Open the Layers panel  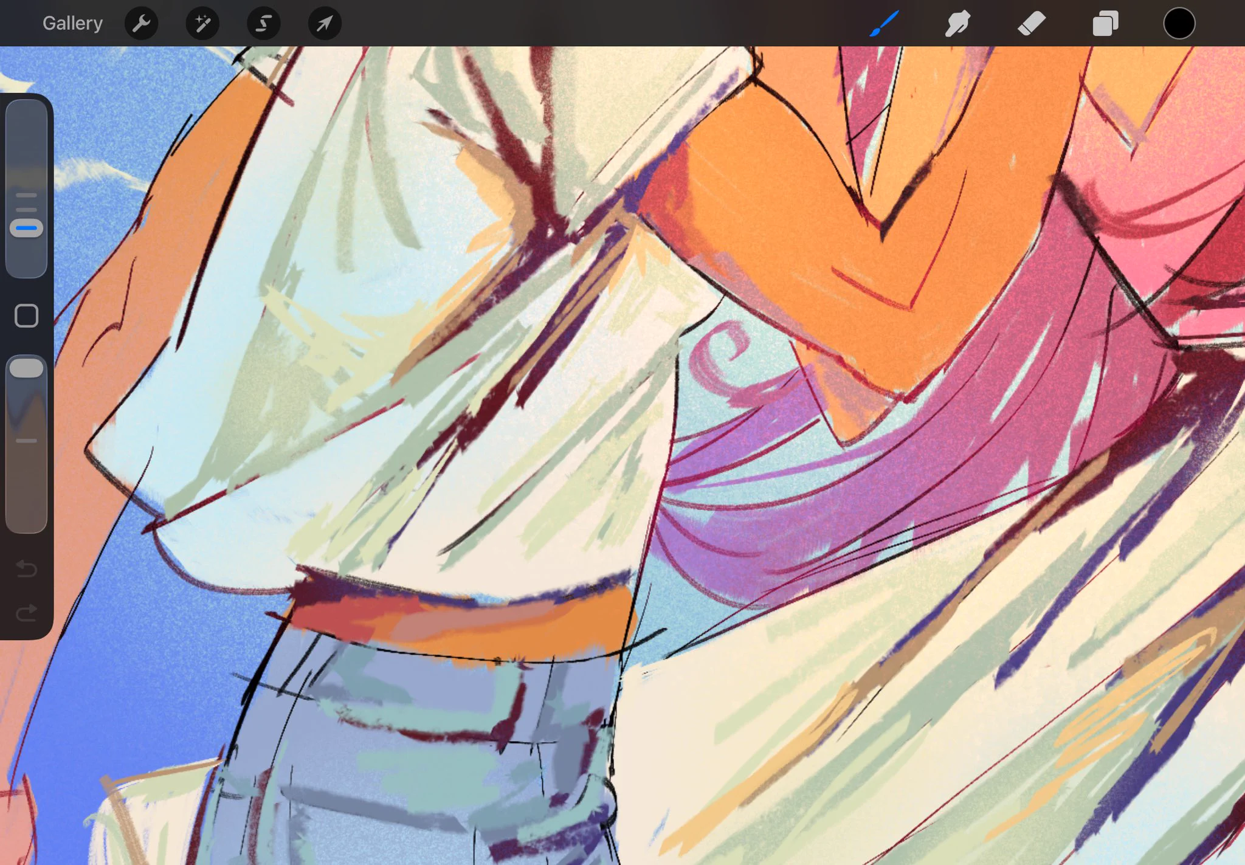click(1105, 24)
